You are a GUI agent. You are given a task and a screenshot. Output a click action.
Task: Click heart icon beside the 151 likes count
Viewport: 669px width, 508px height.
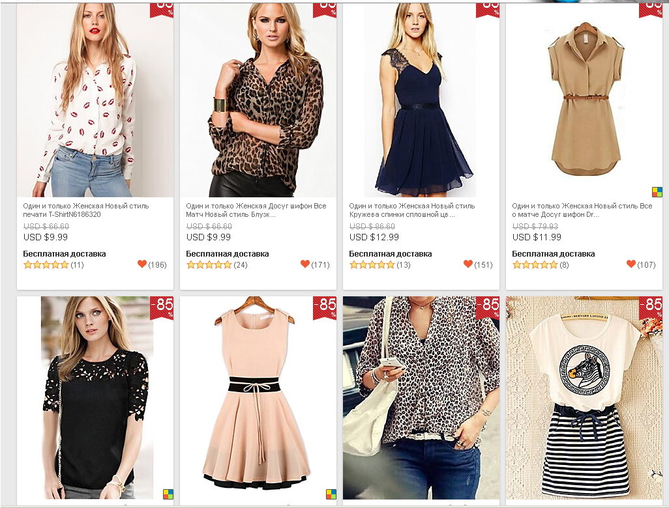pyautogui.click(x=468, y=264)
